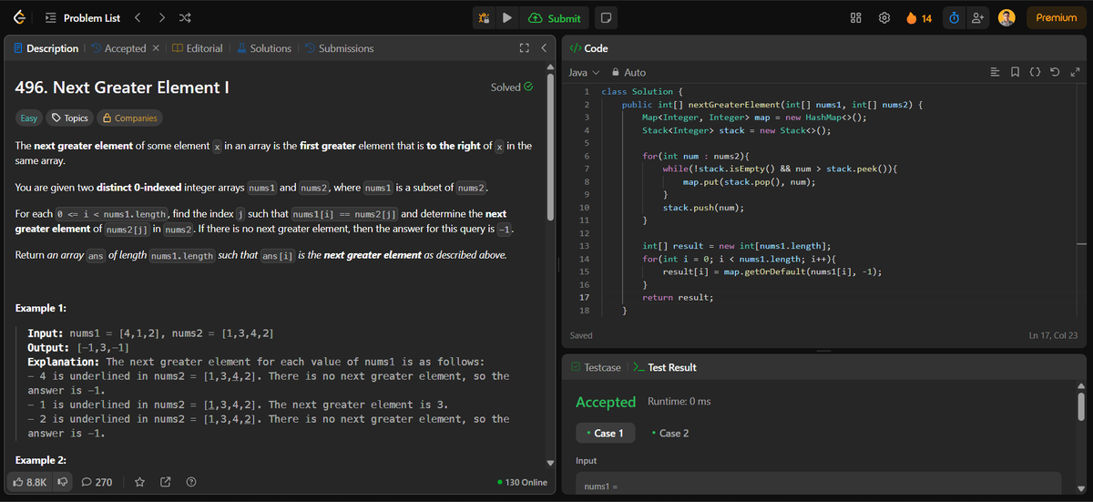Click the 'Example 2:' heading
The height and width of the screenshot is (502, 1093).
point(41,460)
